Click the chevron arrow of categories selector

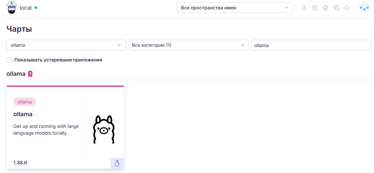242,45
